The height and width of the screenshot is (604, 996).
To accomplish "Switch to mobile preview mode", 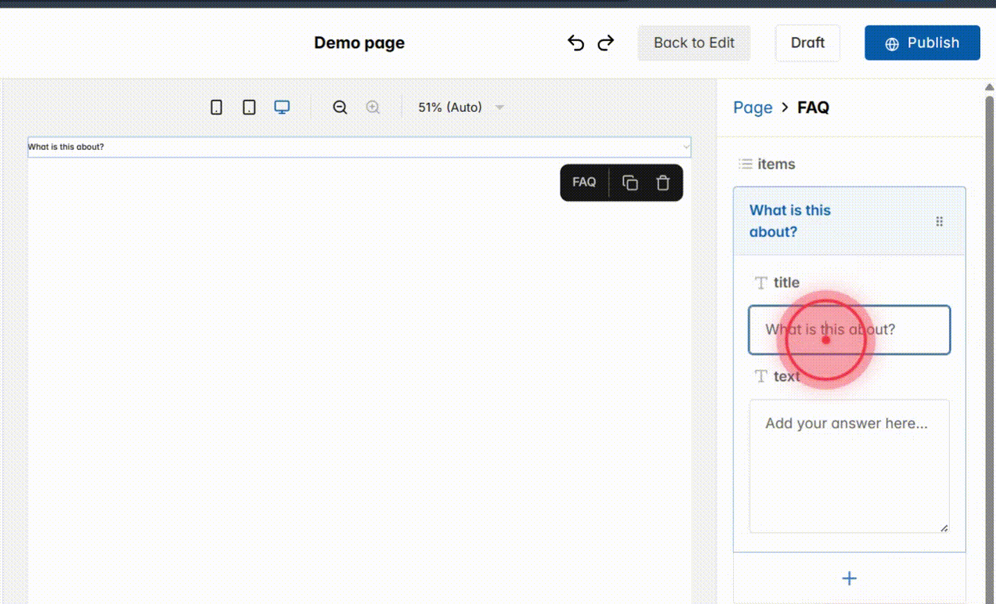I will (x=216, y=107).
